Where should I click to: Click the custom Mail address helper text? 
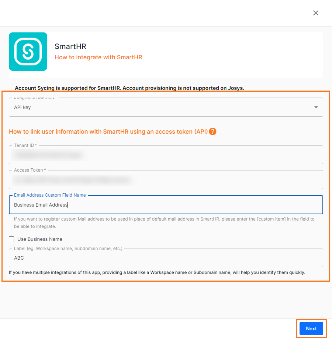point(164,223)
